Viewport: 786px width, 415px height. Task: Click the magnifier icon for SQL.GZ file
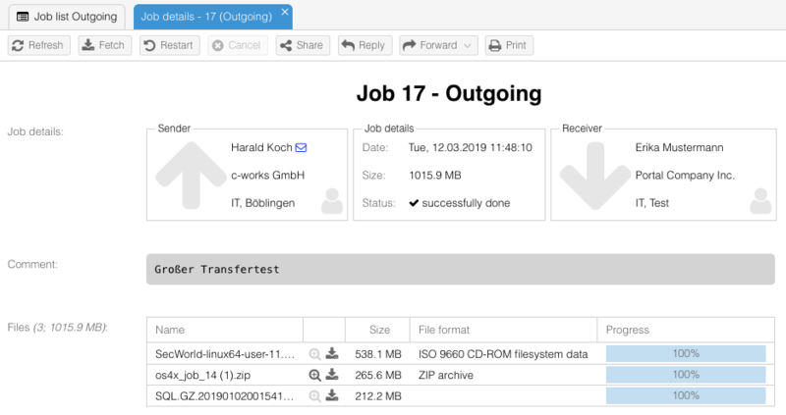314,395
